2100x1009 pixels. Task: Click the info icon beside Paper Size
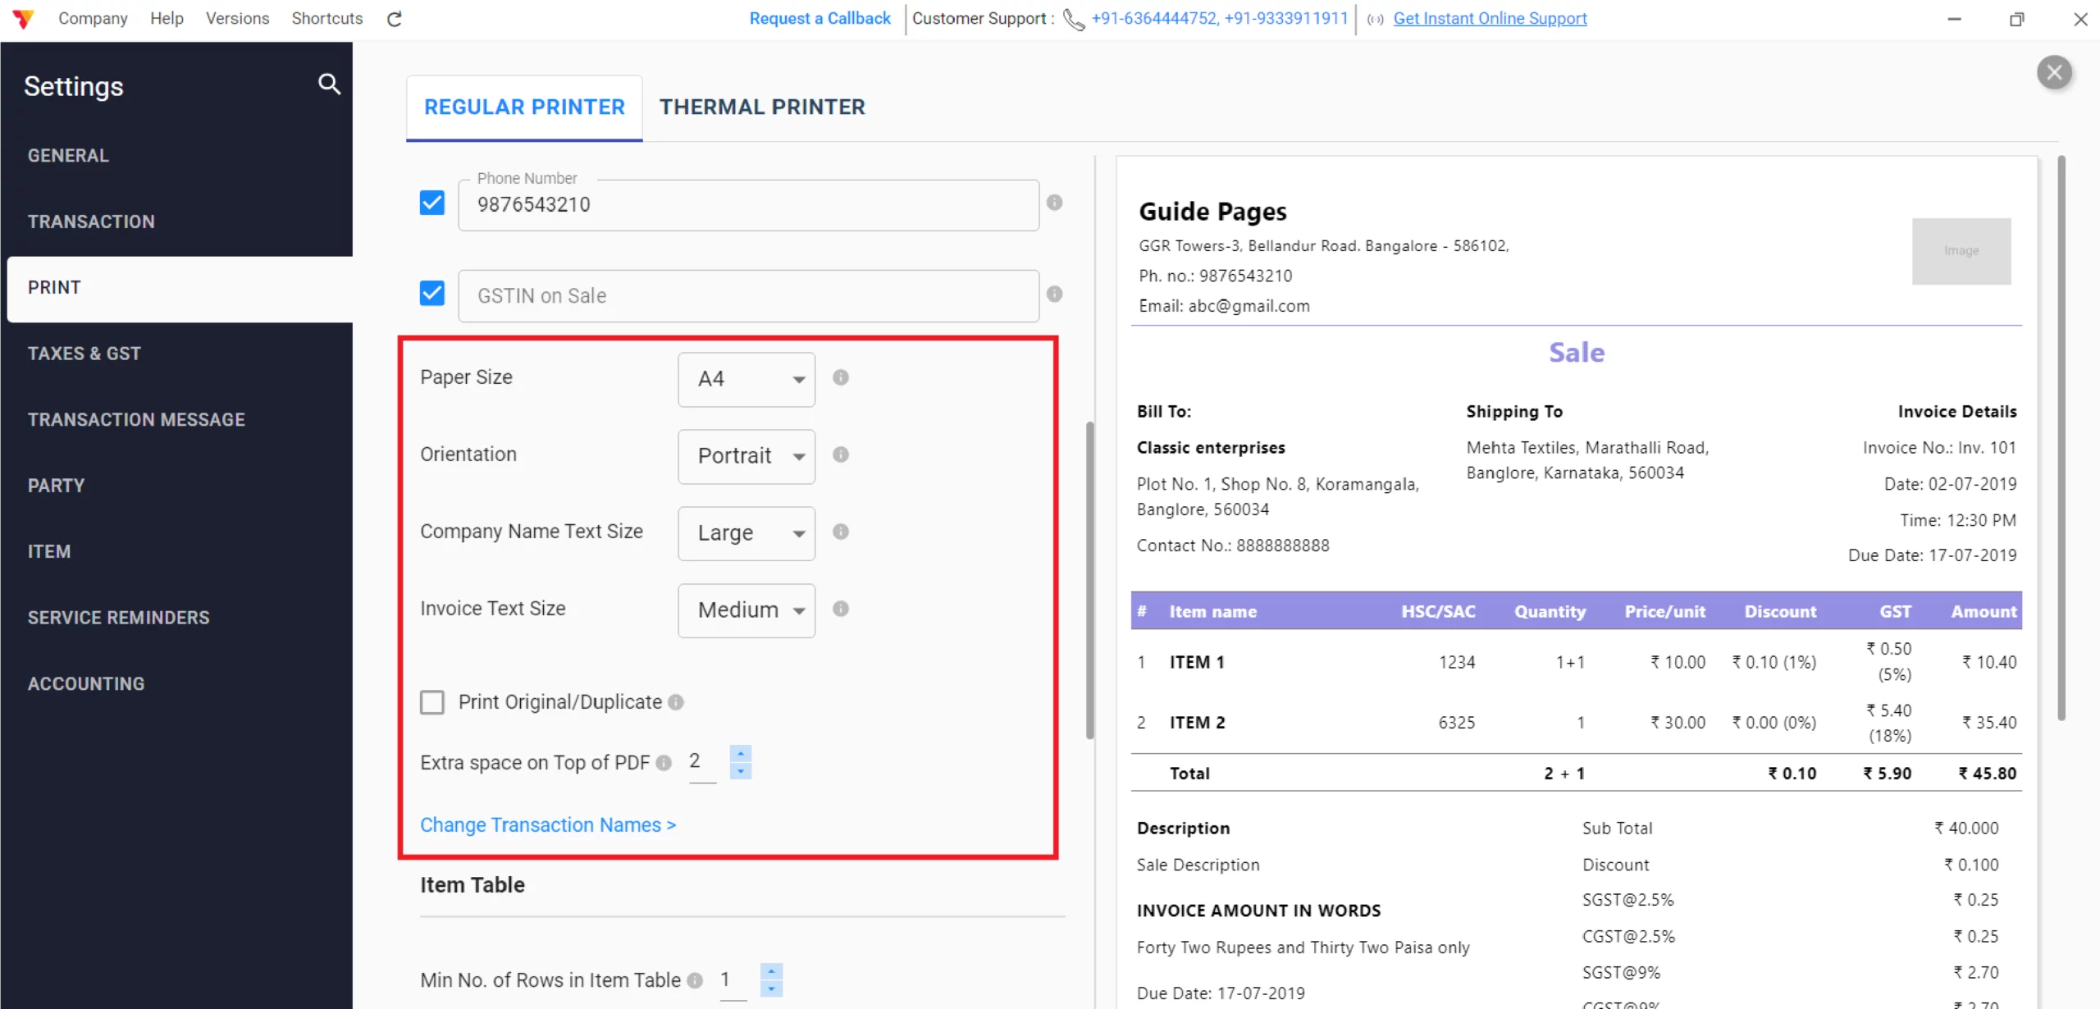tap(841, 378)
